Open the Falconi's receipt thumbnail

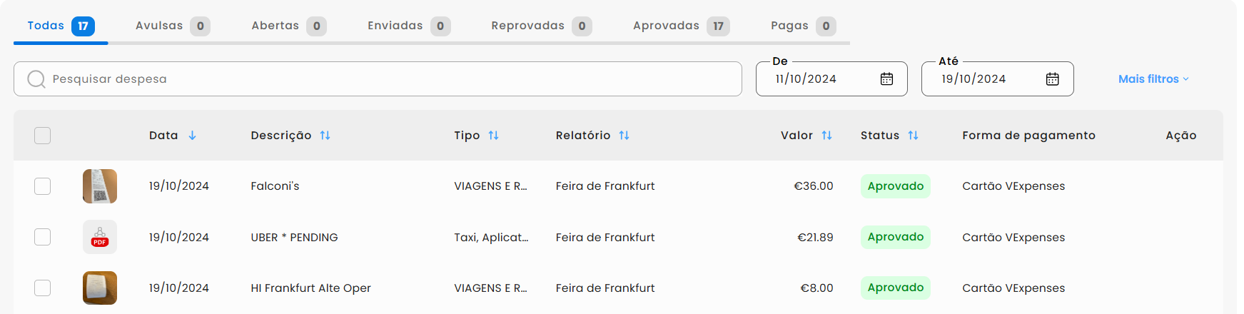click(100, 186)
